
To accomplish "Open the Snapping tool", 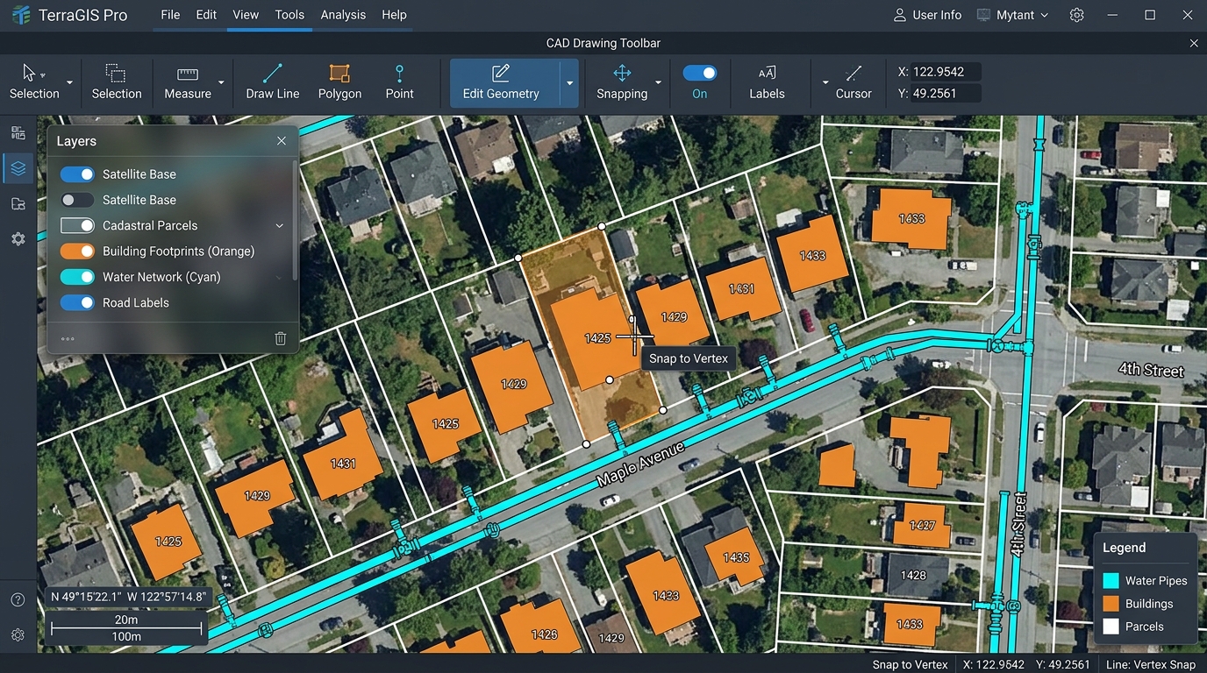I will click(622, 81).
